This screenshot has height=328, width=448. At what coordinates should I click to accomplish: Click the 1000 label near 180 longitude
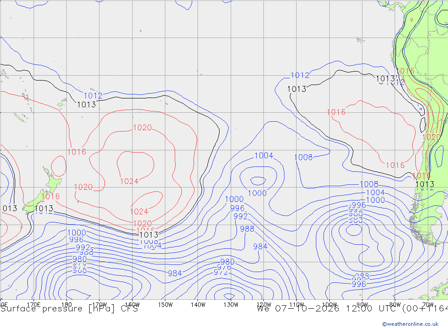point(77,233)
